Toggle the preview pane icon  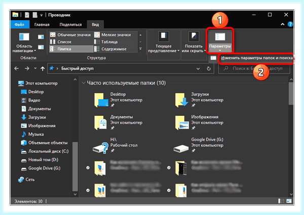[x=41, y=37]
